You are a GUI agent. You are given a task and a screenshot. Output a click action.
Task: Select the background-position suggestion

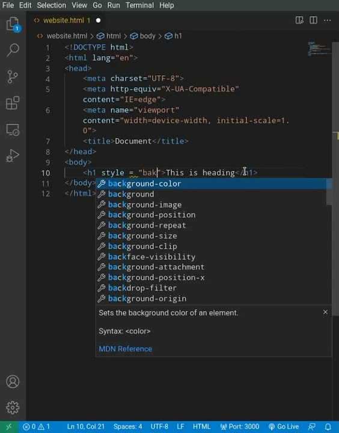point(211,215)
